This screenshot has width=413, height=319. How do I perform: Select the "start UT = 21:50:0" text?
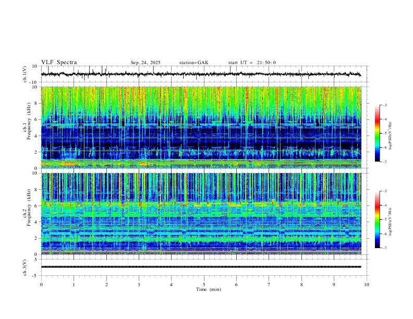pos(252,63)
